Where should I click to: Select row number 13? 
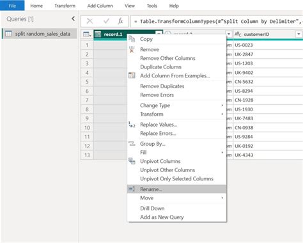tap(87, 155)
